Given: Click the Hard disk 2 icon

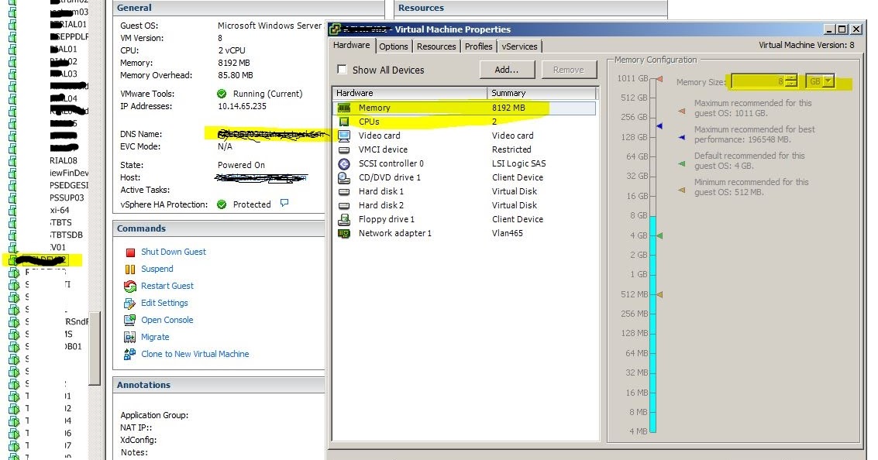Looking at the screenshot, I should tap(344, 205).
